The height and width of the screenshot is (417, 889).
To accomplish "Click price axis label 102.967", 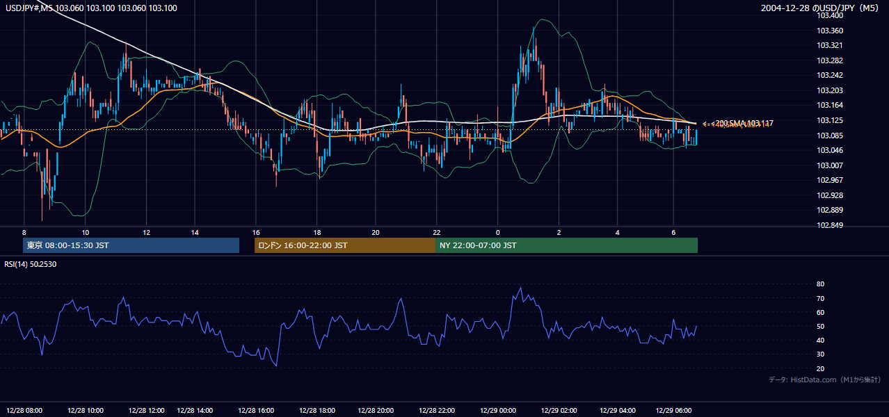I will coord(830,180).
